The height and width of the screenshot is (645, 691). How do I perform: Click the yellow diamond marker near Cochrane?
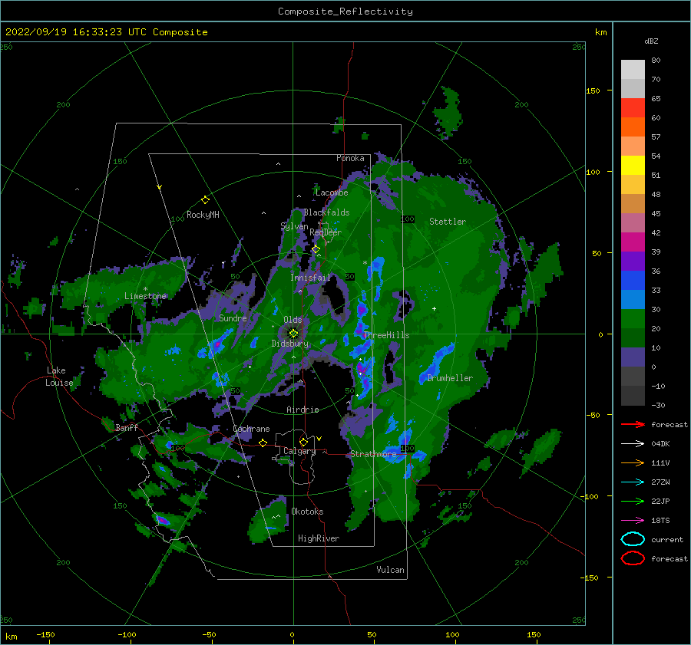[x=263, y=443]
